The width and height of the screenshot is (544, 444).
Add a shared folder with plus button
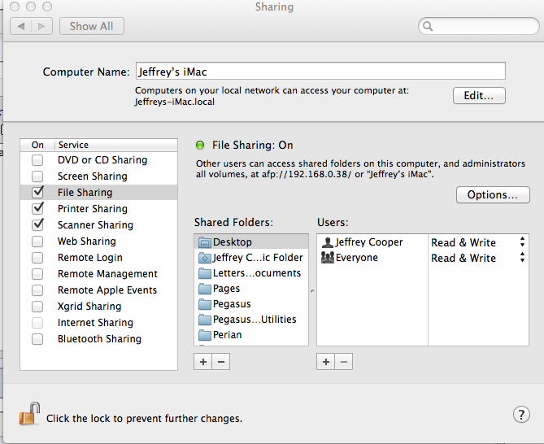(203, 362)
